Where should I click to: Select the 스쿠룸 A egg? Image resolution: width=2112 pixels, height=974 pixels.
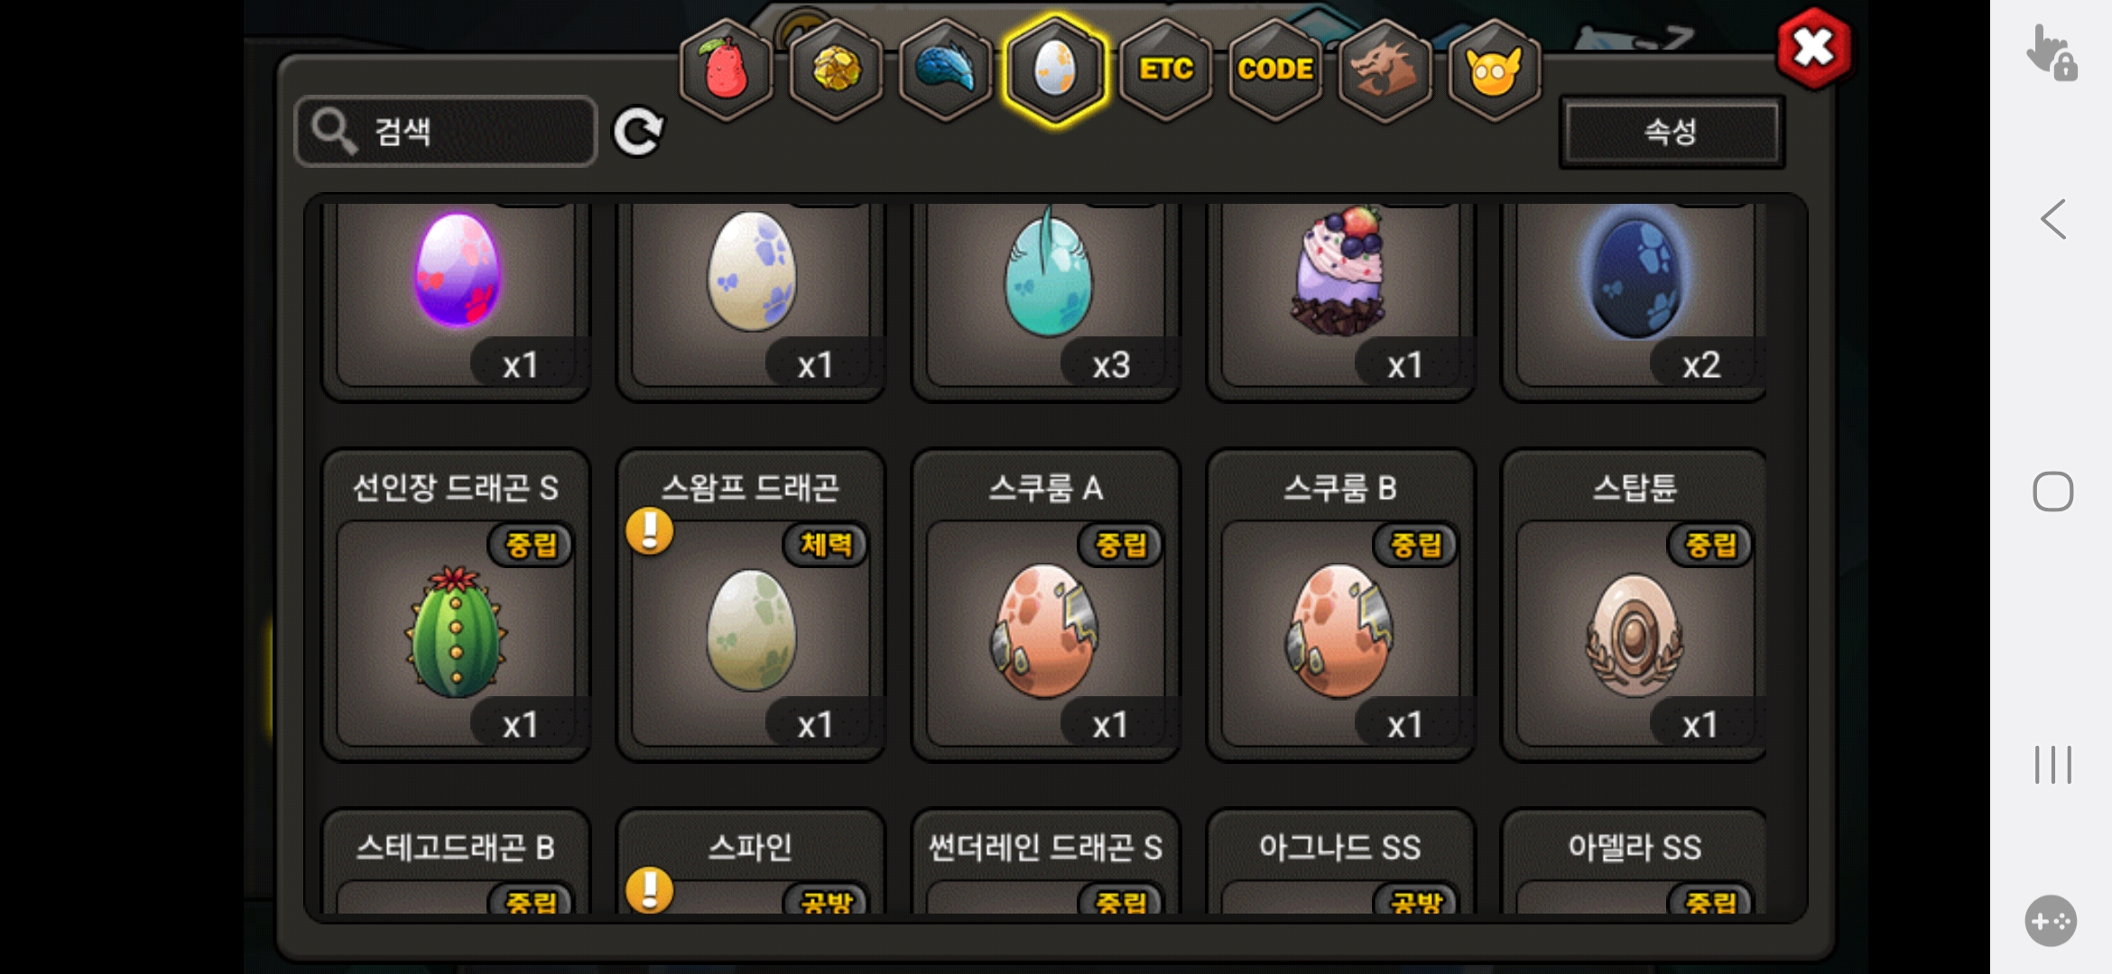(1046, 605)
